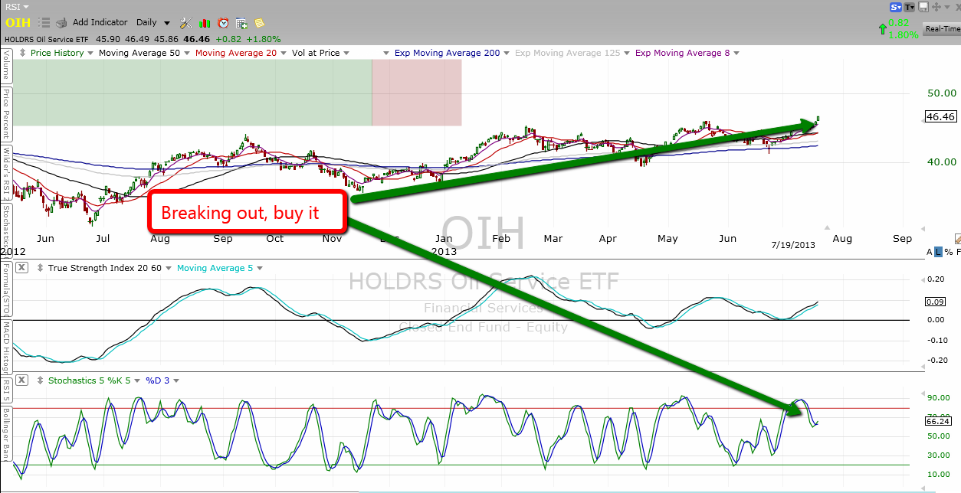
Task: Click the 7/19/2013 date label
Action: click(793, 244)
